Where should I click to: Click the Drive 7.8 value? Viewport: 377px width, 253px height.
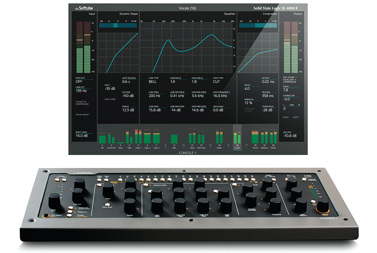(285, 90)
